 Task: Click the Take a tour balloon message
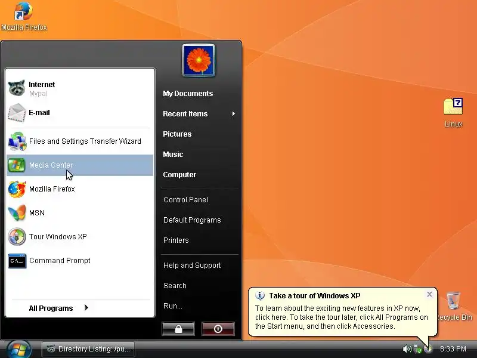click(341, 317)
